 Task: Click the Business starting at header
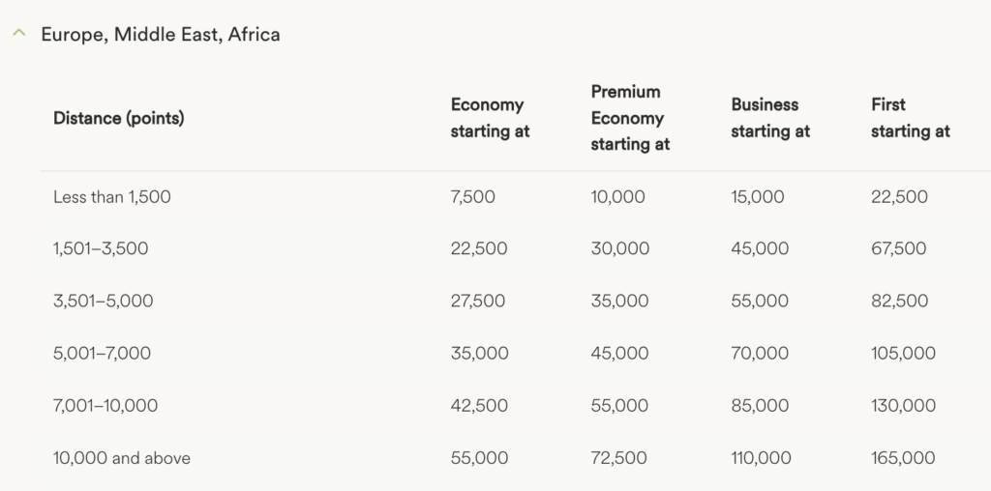(770, 118)
